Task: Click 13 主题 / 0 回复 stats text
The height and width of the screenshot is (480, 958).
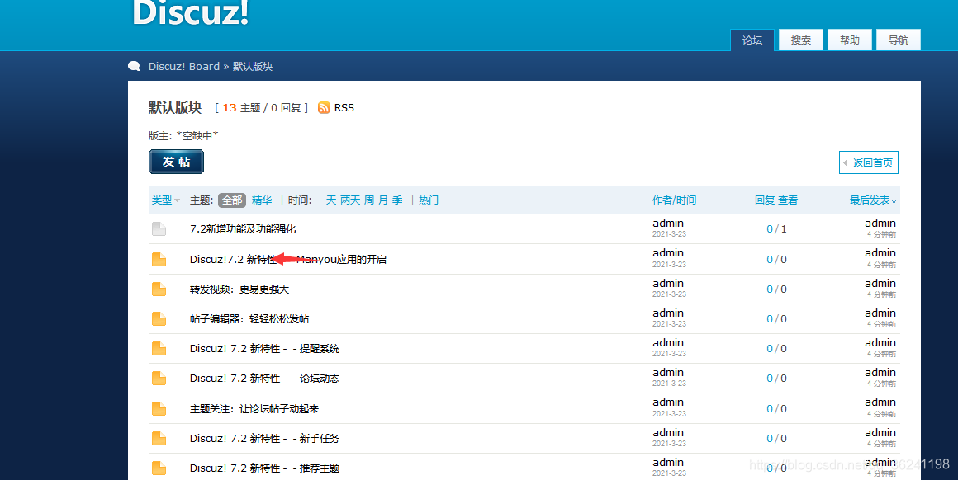Action: pos(262,108)
